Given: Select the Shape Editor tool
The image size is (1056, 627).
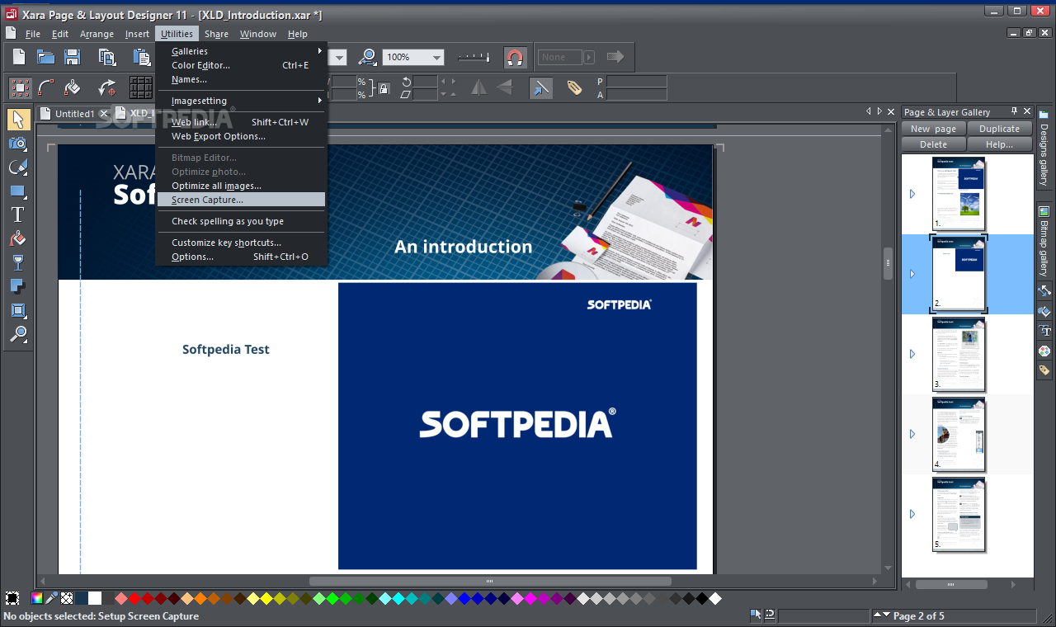Looking at the screenshot, I should [x=18, y=167].
